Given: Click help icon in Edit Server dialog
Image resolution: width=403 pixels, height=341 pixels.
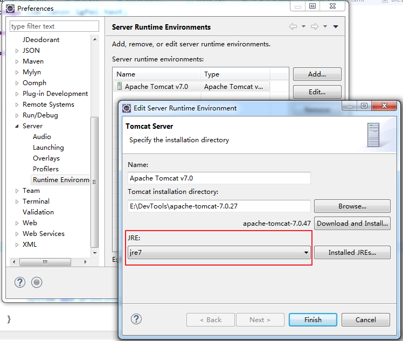Looking at the screenshot, I should [x=136, y=319].
